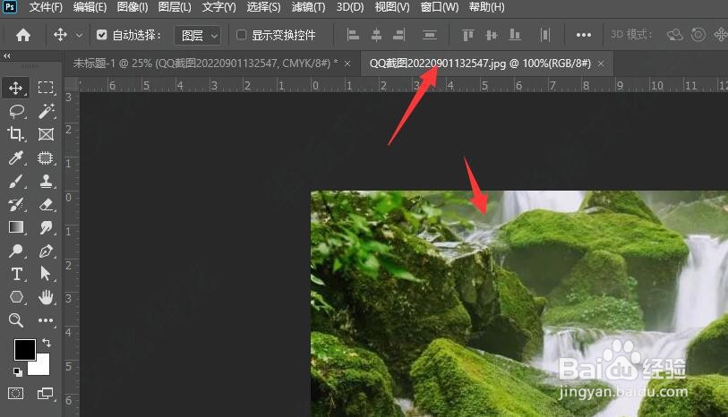728x417 pixels.
Task: Toggle the 自动选择 checkbox
Action: (x=102, y=35)
